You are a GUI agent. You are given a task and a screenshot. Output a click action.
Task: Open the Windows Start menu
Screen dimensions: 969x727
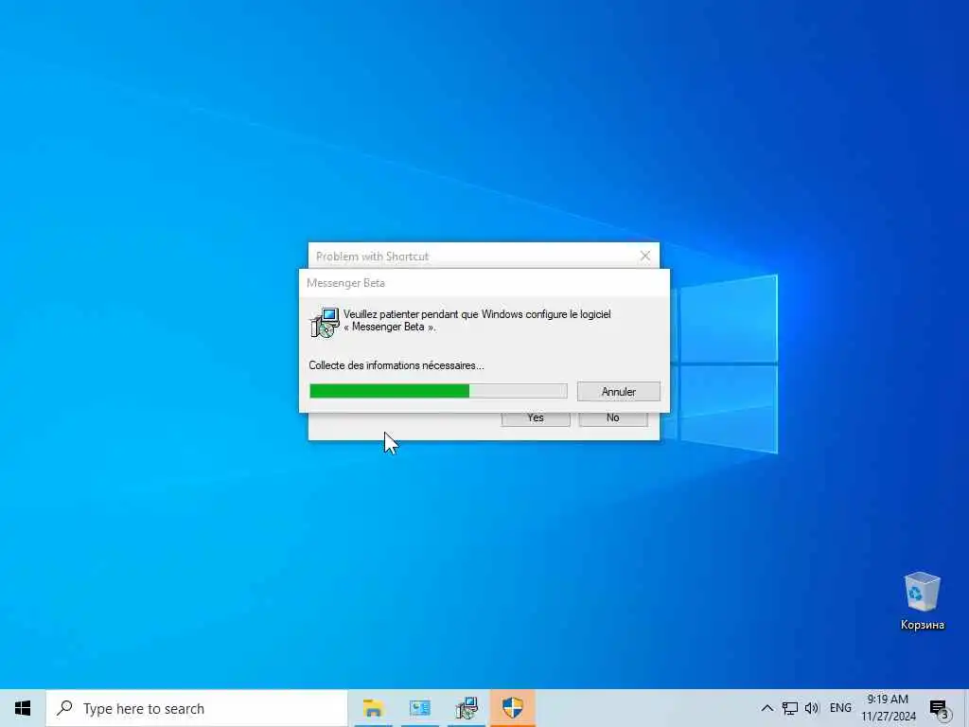pyautogui.click(x=23, y=708)
